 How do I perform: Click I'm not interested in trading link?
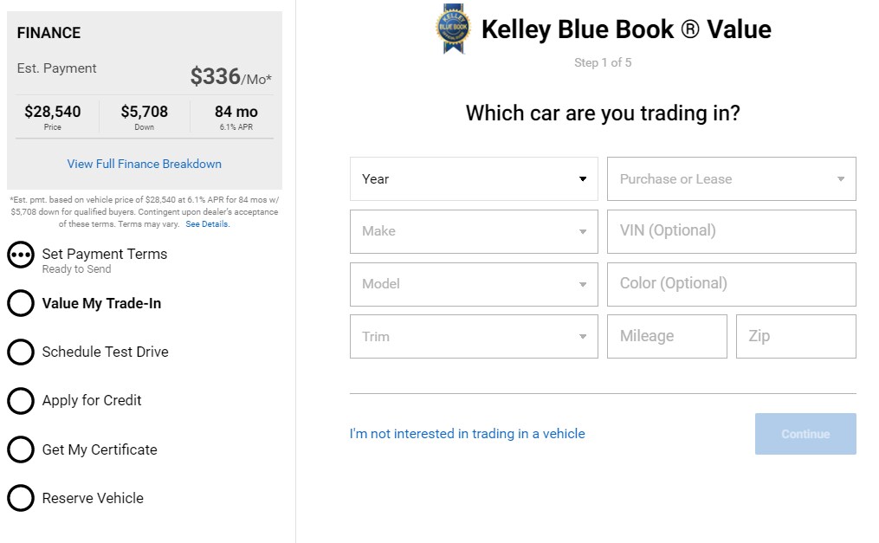(467, 434)
